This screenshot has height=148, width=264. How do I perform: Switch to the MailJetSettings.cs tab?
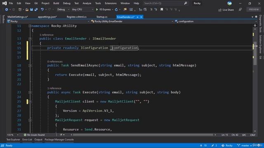(x=18, y=17)
